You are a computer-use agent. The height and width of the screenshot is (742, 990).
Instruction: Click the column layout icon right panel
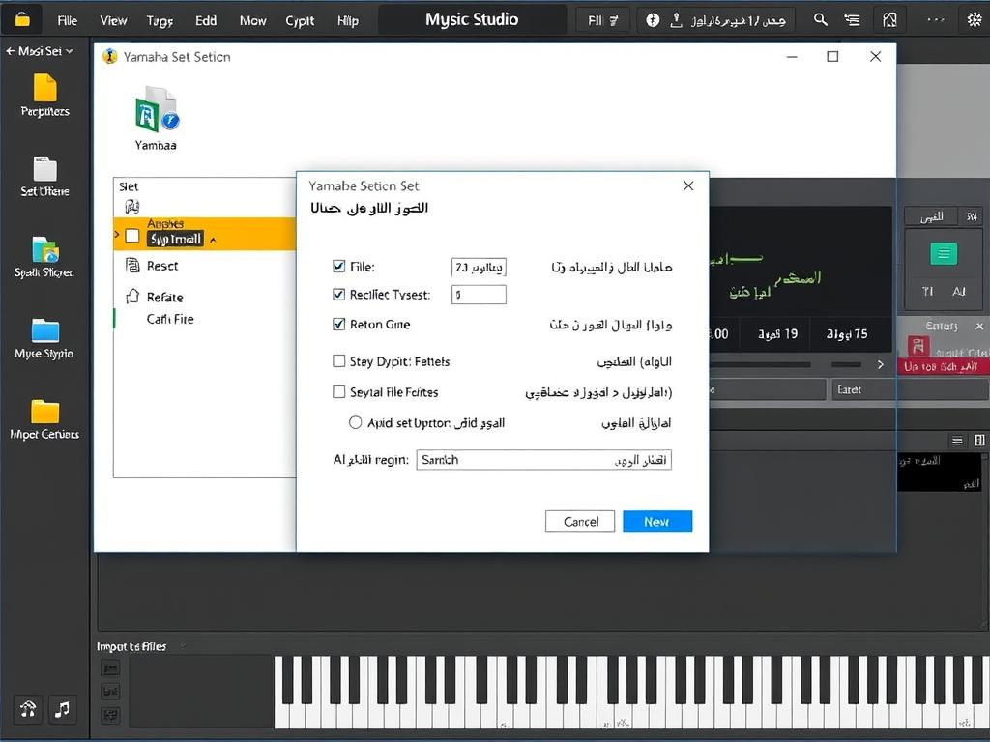(x=979, y=441)
